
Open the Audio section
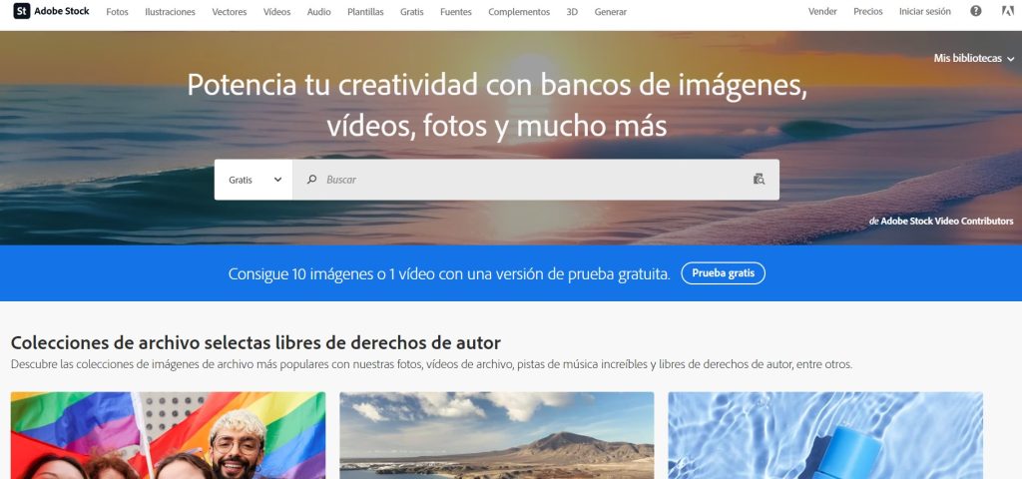tap(318, 12)
